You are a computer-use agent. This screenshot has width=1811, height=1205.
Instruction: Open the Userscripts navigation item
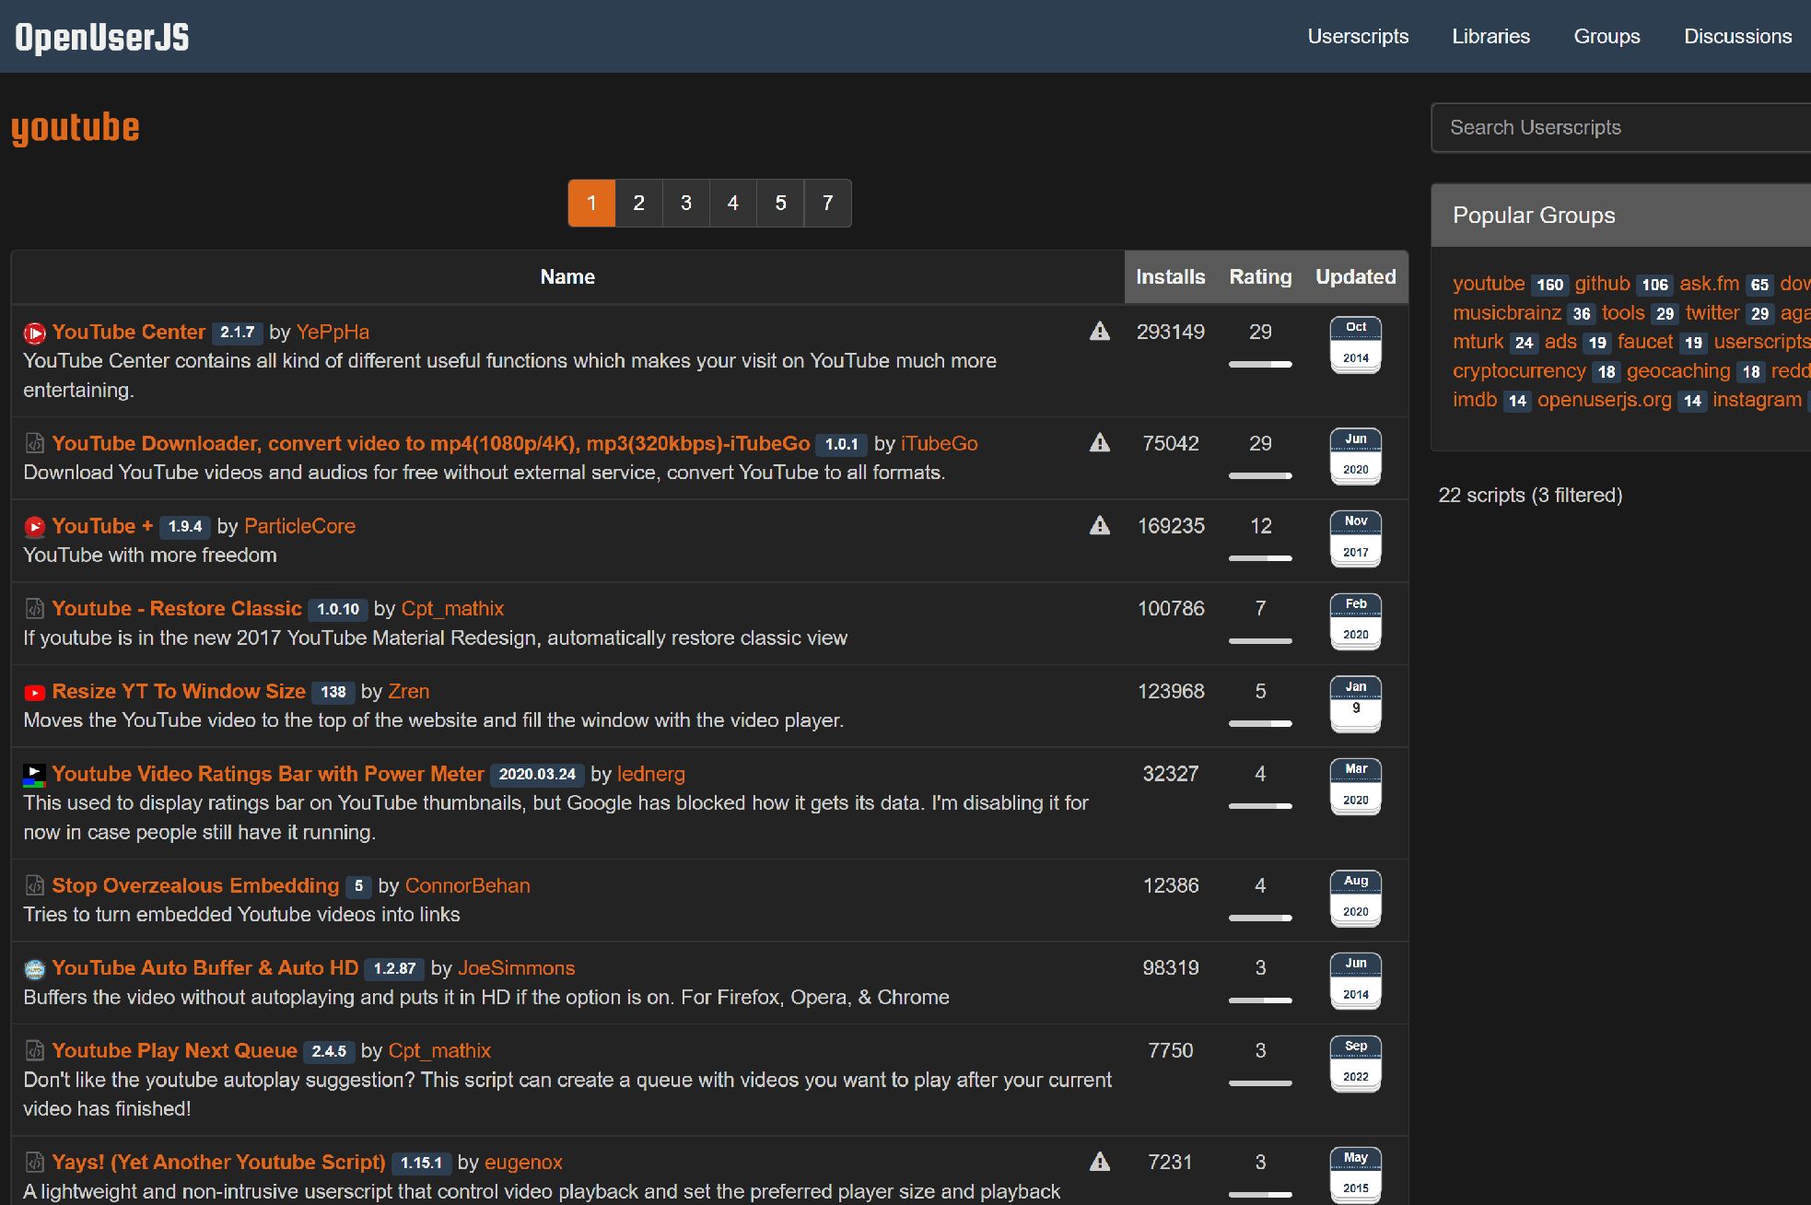[1358, 36]
